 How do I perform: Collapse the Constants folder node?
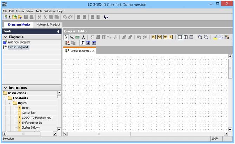pos(5,98)
